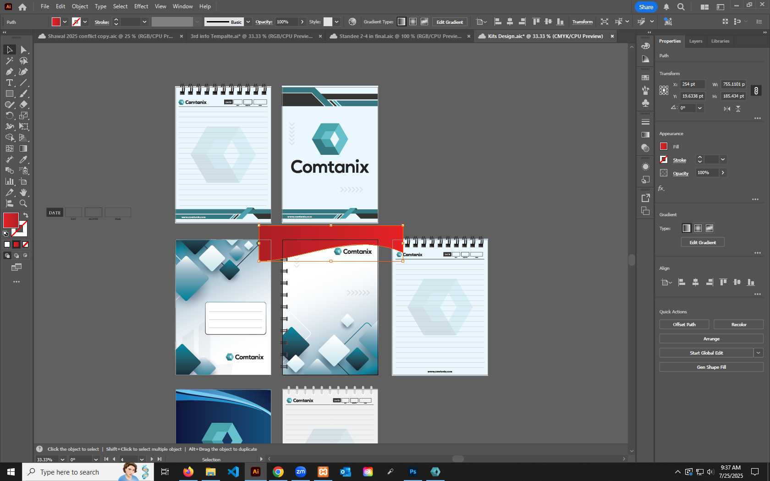
Task: Select the Free Transform tool
Action: [x=23, y=126]
